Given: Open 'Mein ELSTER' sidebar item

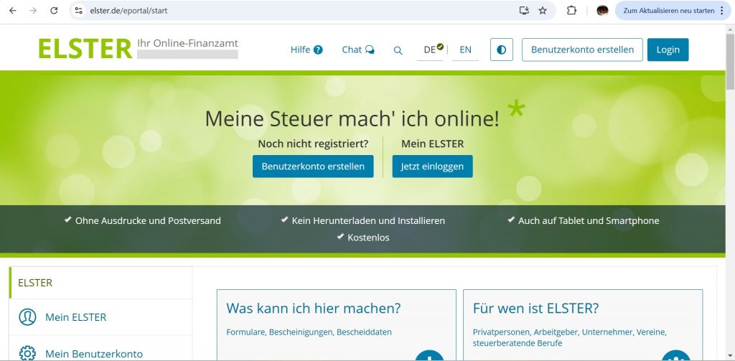Looking at the screenshot, I should click(75, 317).
